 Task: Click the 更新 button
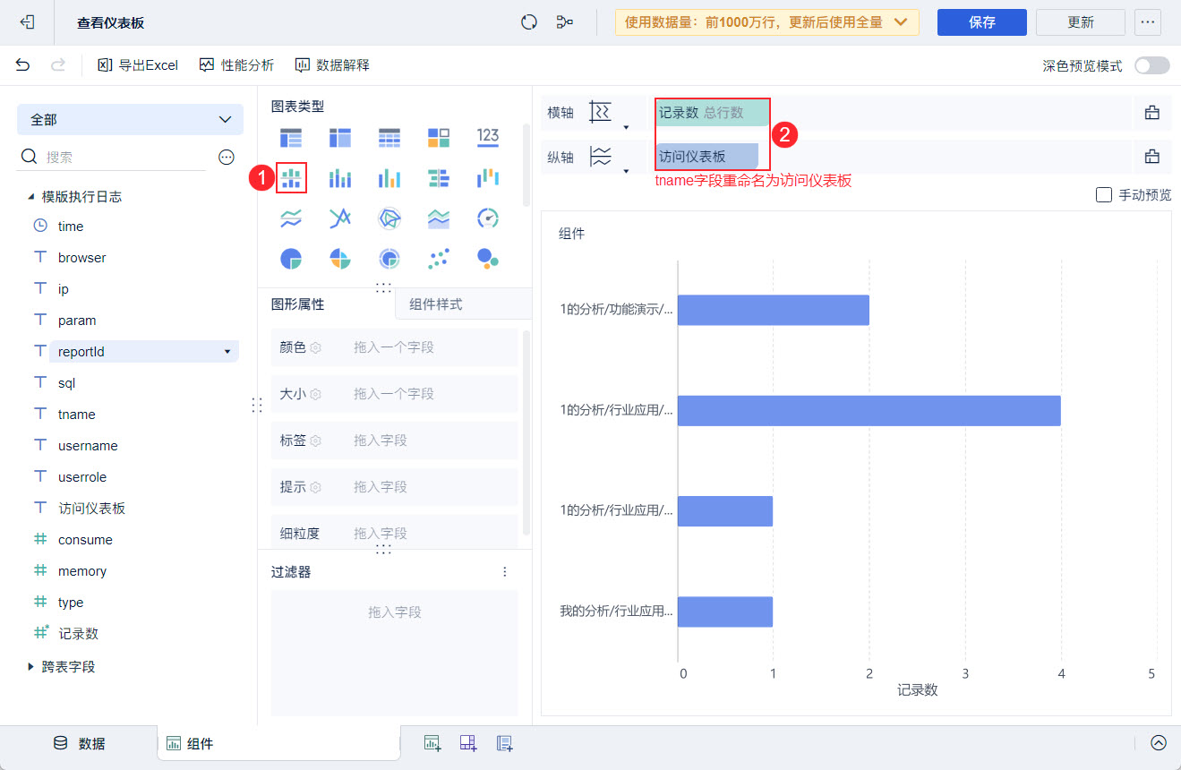(x=1081, y=22)
